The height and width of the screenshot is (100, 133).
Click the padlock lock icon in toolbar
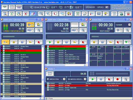pos(128,14)
